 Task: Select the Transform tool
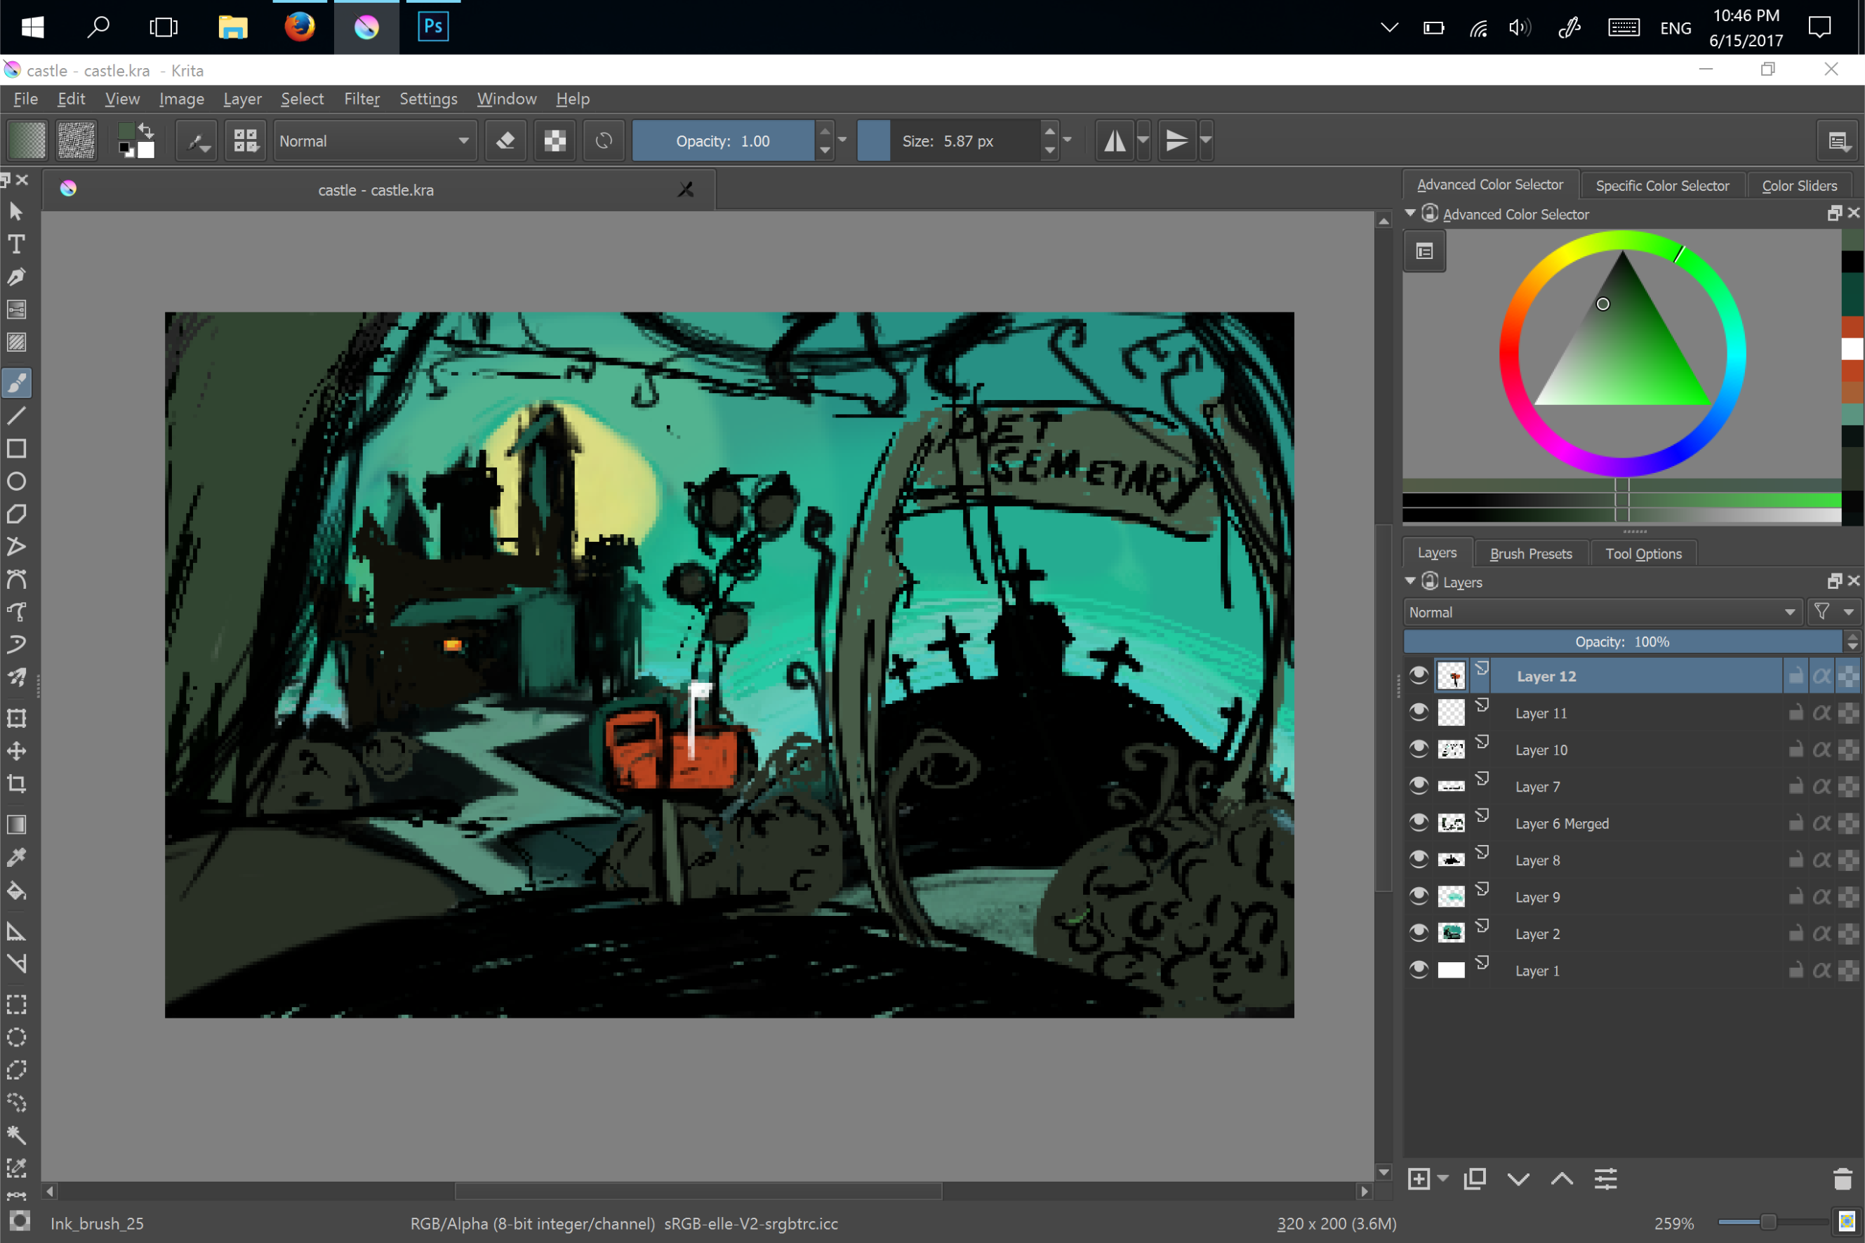(17, 718)
